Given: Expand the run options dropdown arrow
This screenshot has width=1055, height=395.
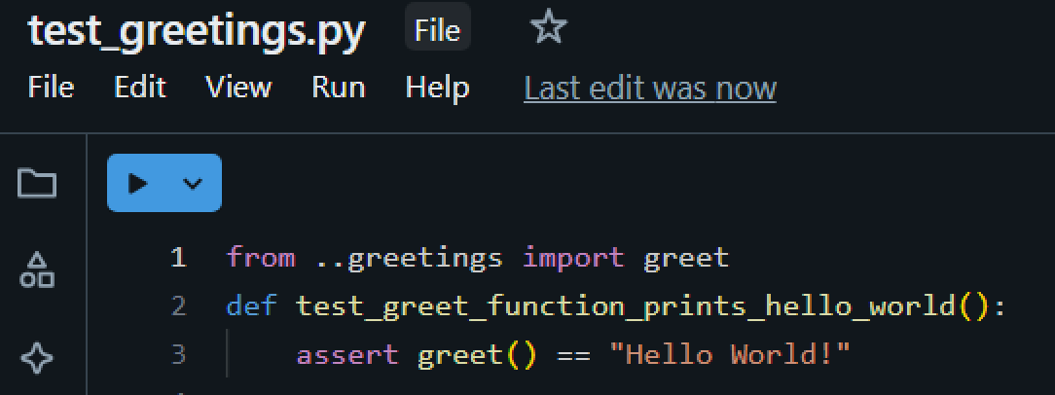Looking at the screenshot, I should point(193,183).
